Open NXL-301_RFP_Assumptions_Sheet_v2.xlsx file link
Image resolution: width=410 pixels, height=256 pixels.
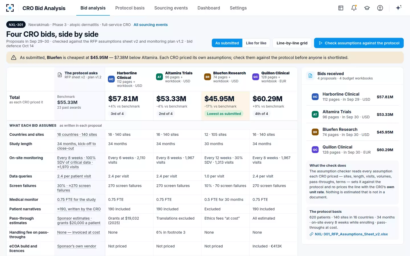pyautogui.click(x=351, y=234)
